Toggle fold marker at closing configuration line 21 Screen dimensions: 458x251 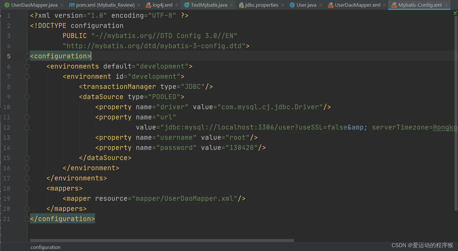coord(27,219)
